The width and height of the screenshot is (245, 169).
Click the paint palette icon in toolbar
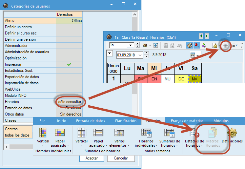click(x=190, y=46)
